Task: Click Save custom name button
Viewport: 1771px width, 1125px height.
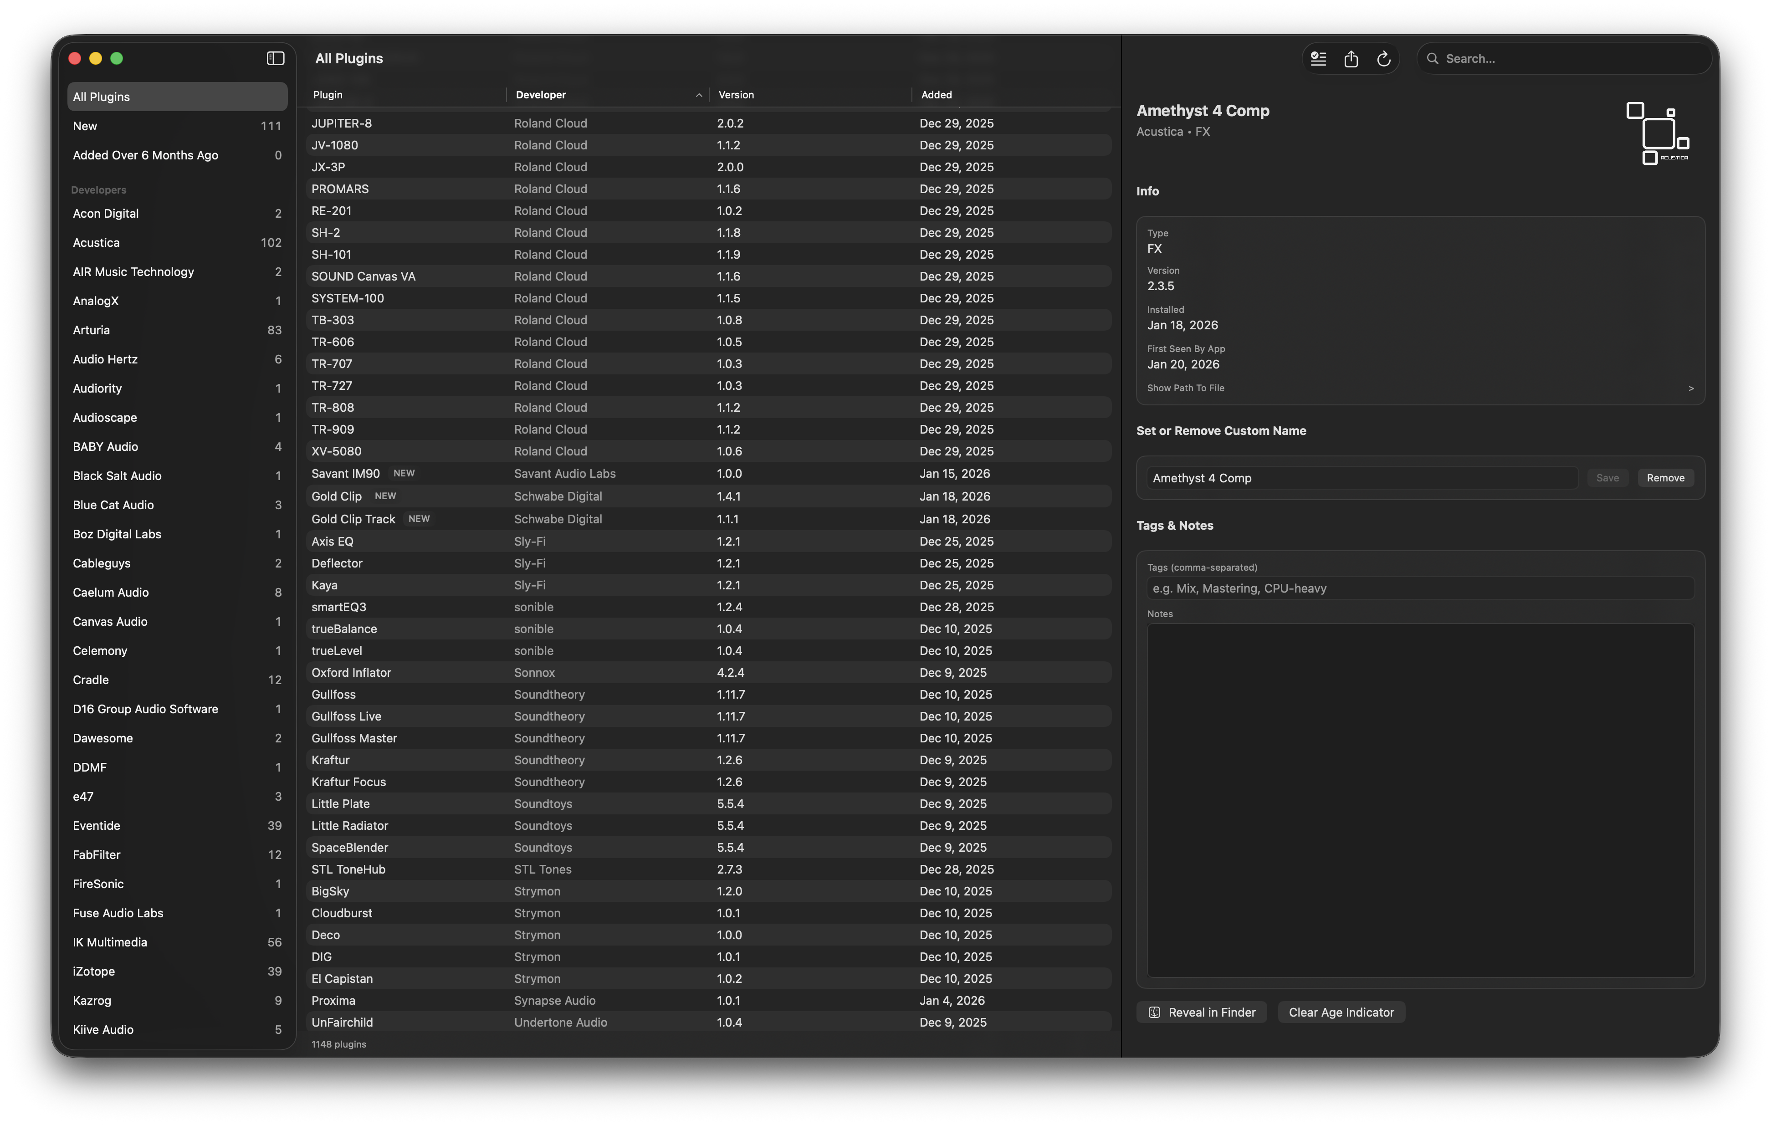Action: [1607, 478]
